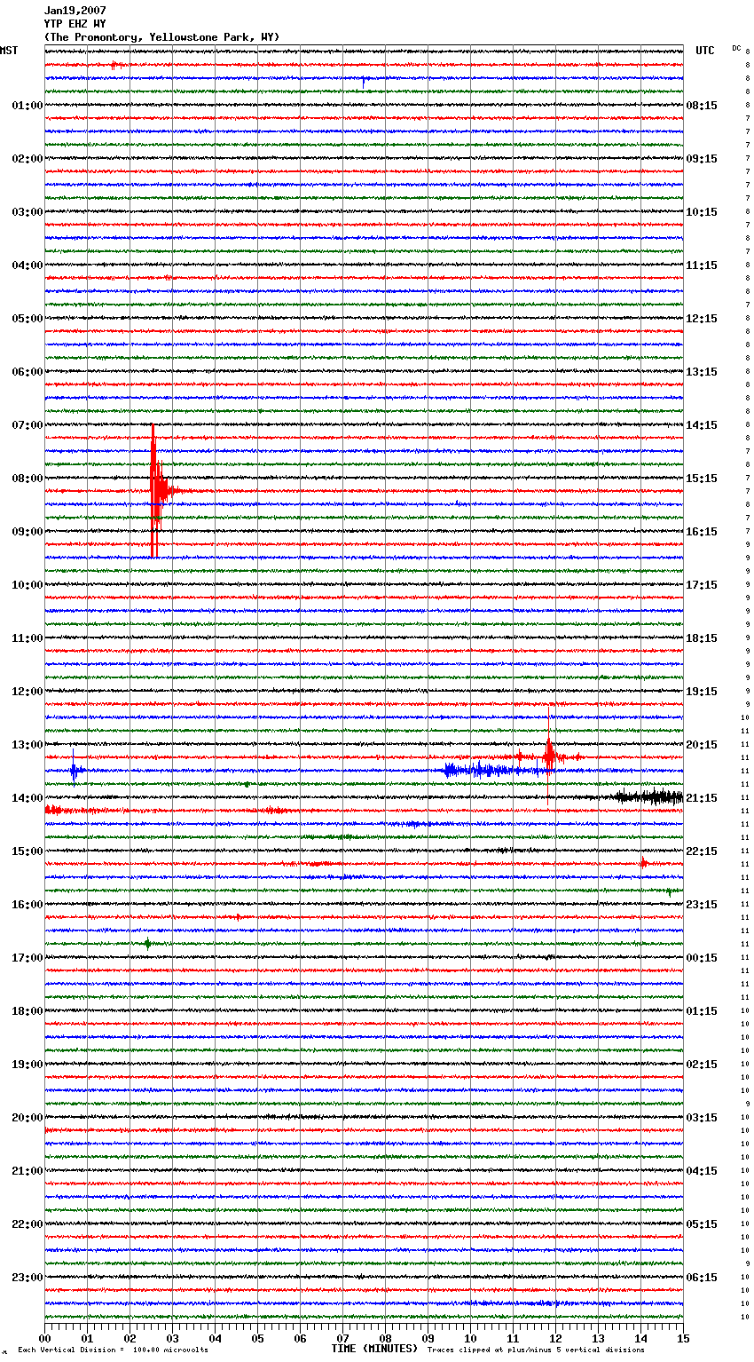Screen dimensions: 754x1362
Task: Select the 07:00 MST time label
Action: [x=27, y=425]
